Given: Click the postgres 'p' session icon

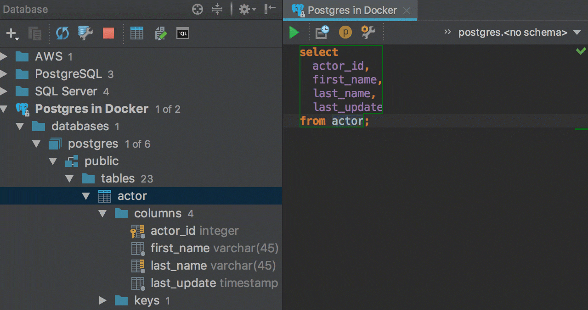Looking at the screenshot, I should tap(345, 33).
